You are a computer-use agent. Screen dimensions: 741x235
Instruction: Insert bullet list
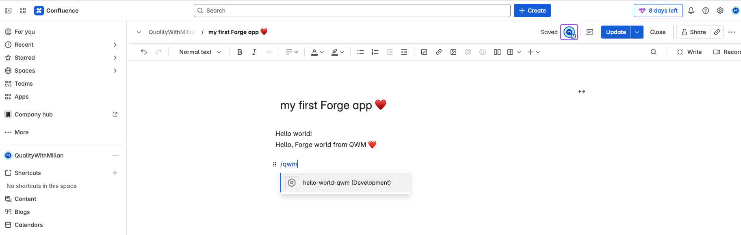[x=360, y=52]
